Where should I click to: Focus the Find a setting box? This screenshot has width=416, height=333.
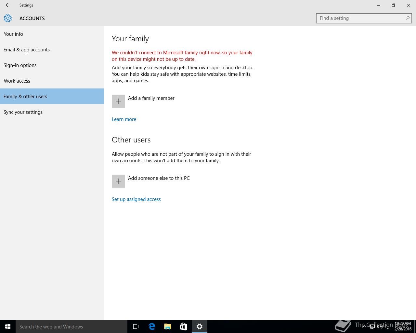pos(364,18)
